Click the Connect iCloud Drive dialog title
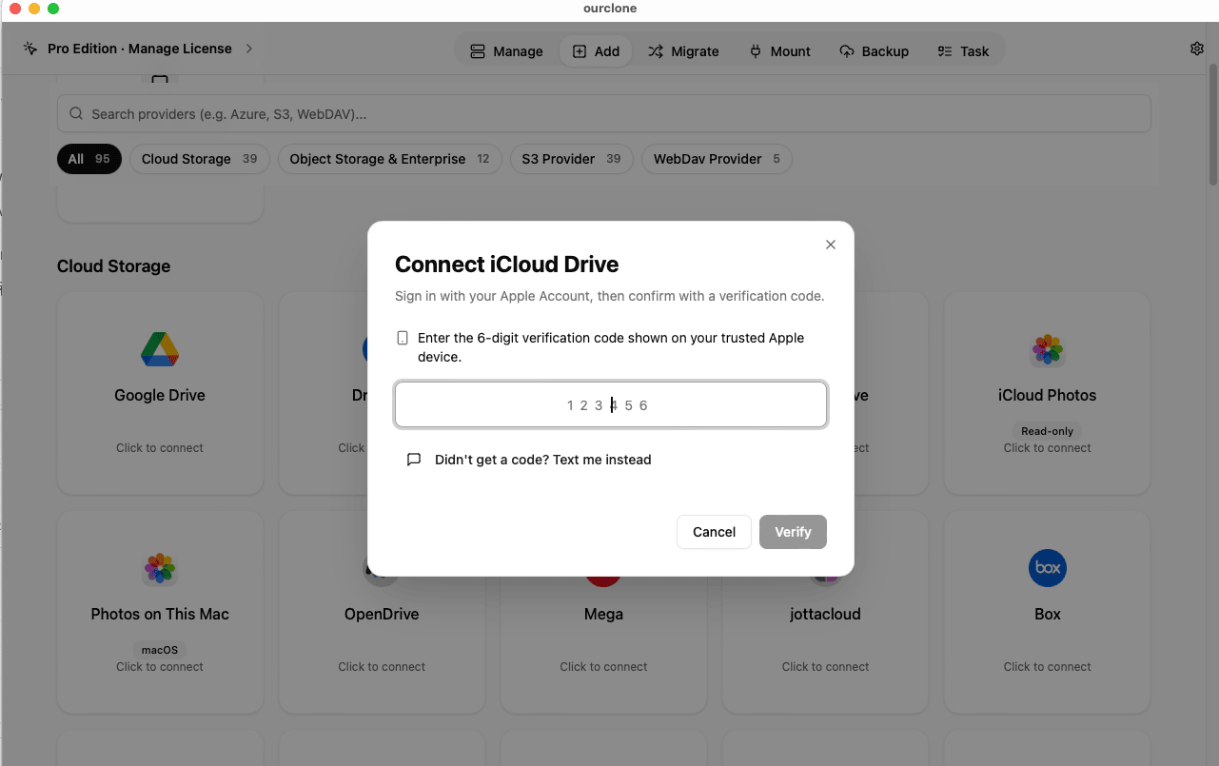The image size is (1219, 766). [507, 265]
